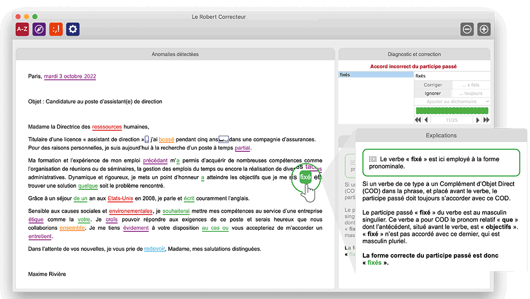The height and width of the screenshot is (299, 530).
Task: Click the 'x fois' correction option
Action: 471,85
